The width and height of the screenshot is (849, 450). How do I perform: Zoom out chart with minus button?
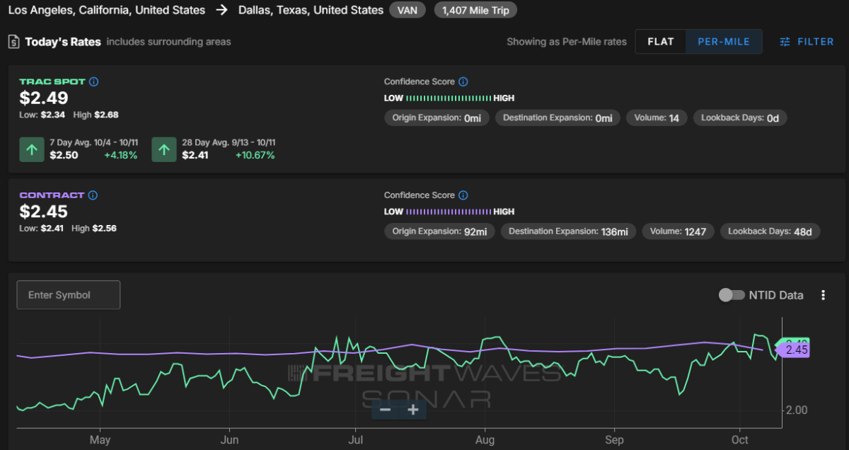click(385, 410)
